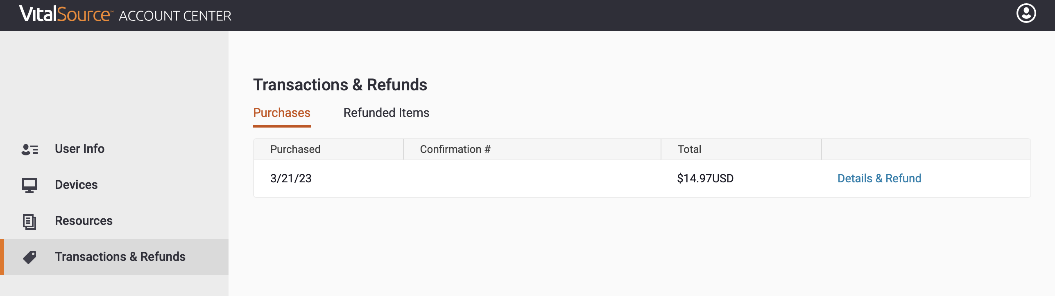Click the VitalSource logo
This screenshot has height=296, width=1055.
[66, 14]
